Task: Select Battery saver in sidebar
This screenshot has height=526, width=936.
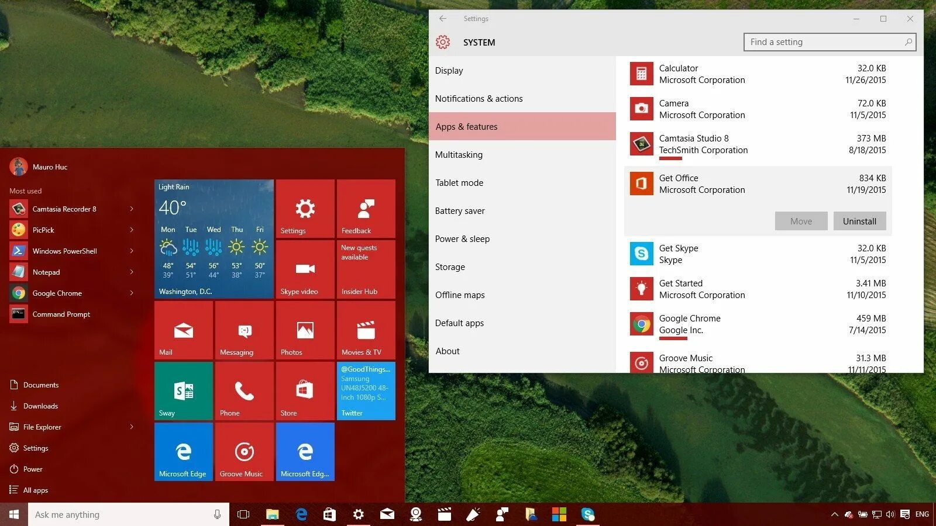Action: [x=522, y=210]
